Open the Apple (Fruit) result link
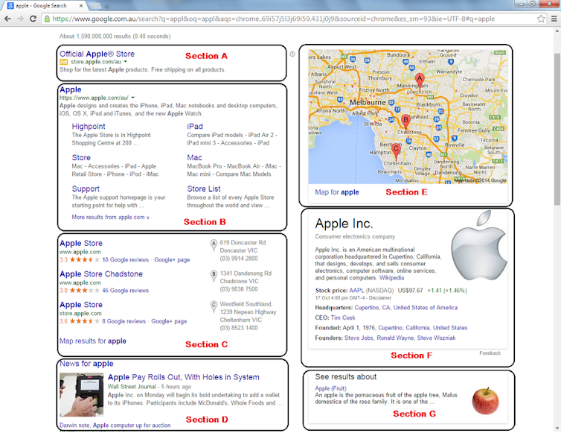Image resolution: width=561 pixels, height=433 pixels. tap(330, 388)
